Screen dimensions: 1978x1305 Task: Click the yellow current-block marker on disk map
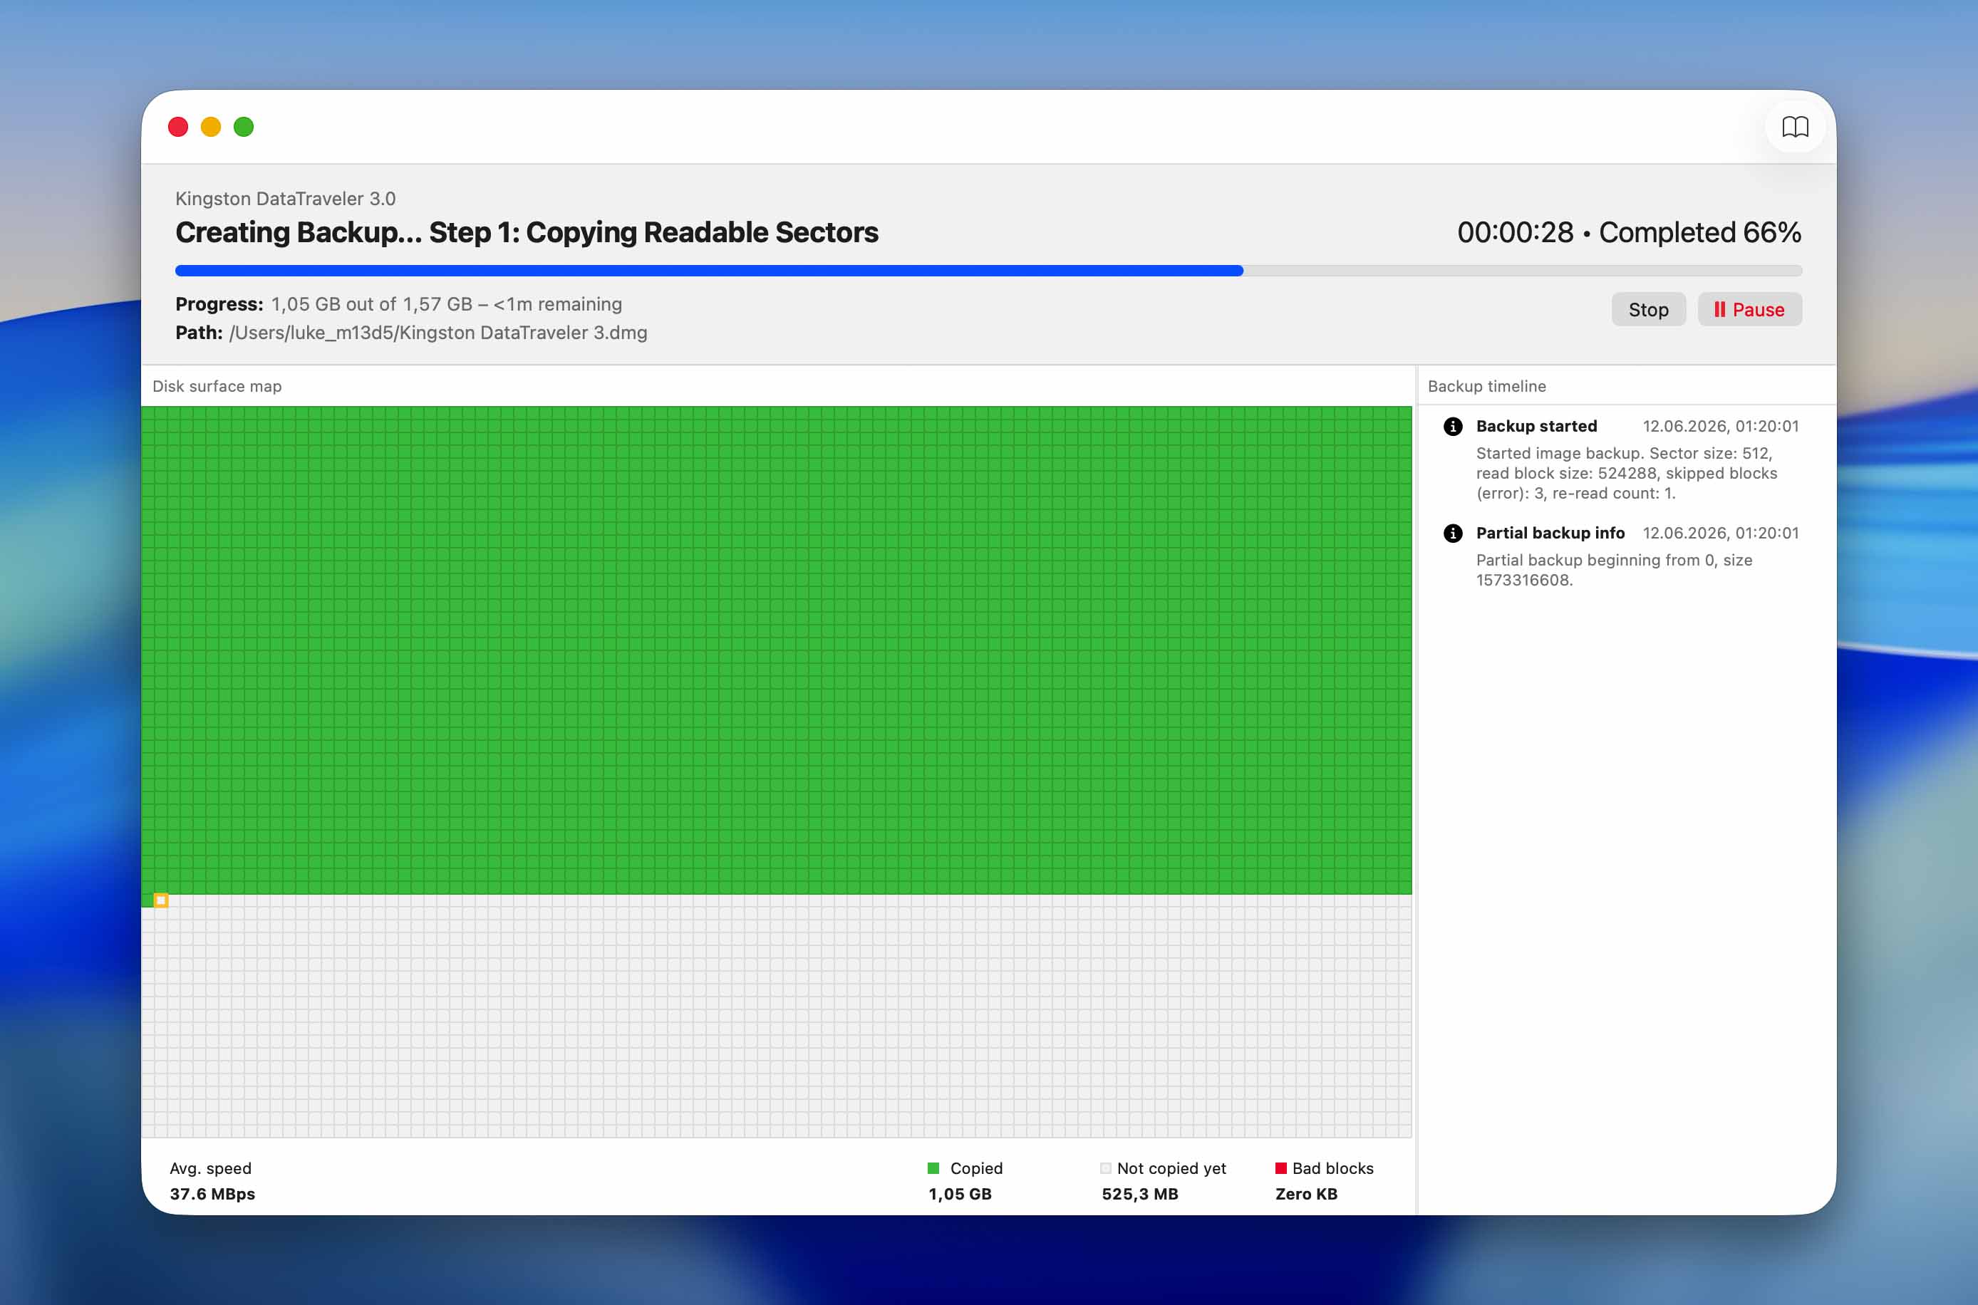[160, 900]
